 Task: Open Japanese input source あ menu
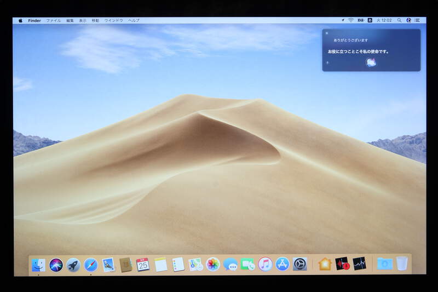click(x=370, y=20)
